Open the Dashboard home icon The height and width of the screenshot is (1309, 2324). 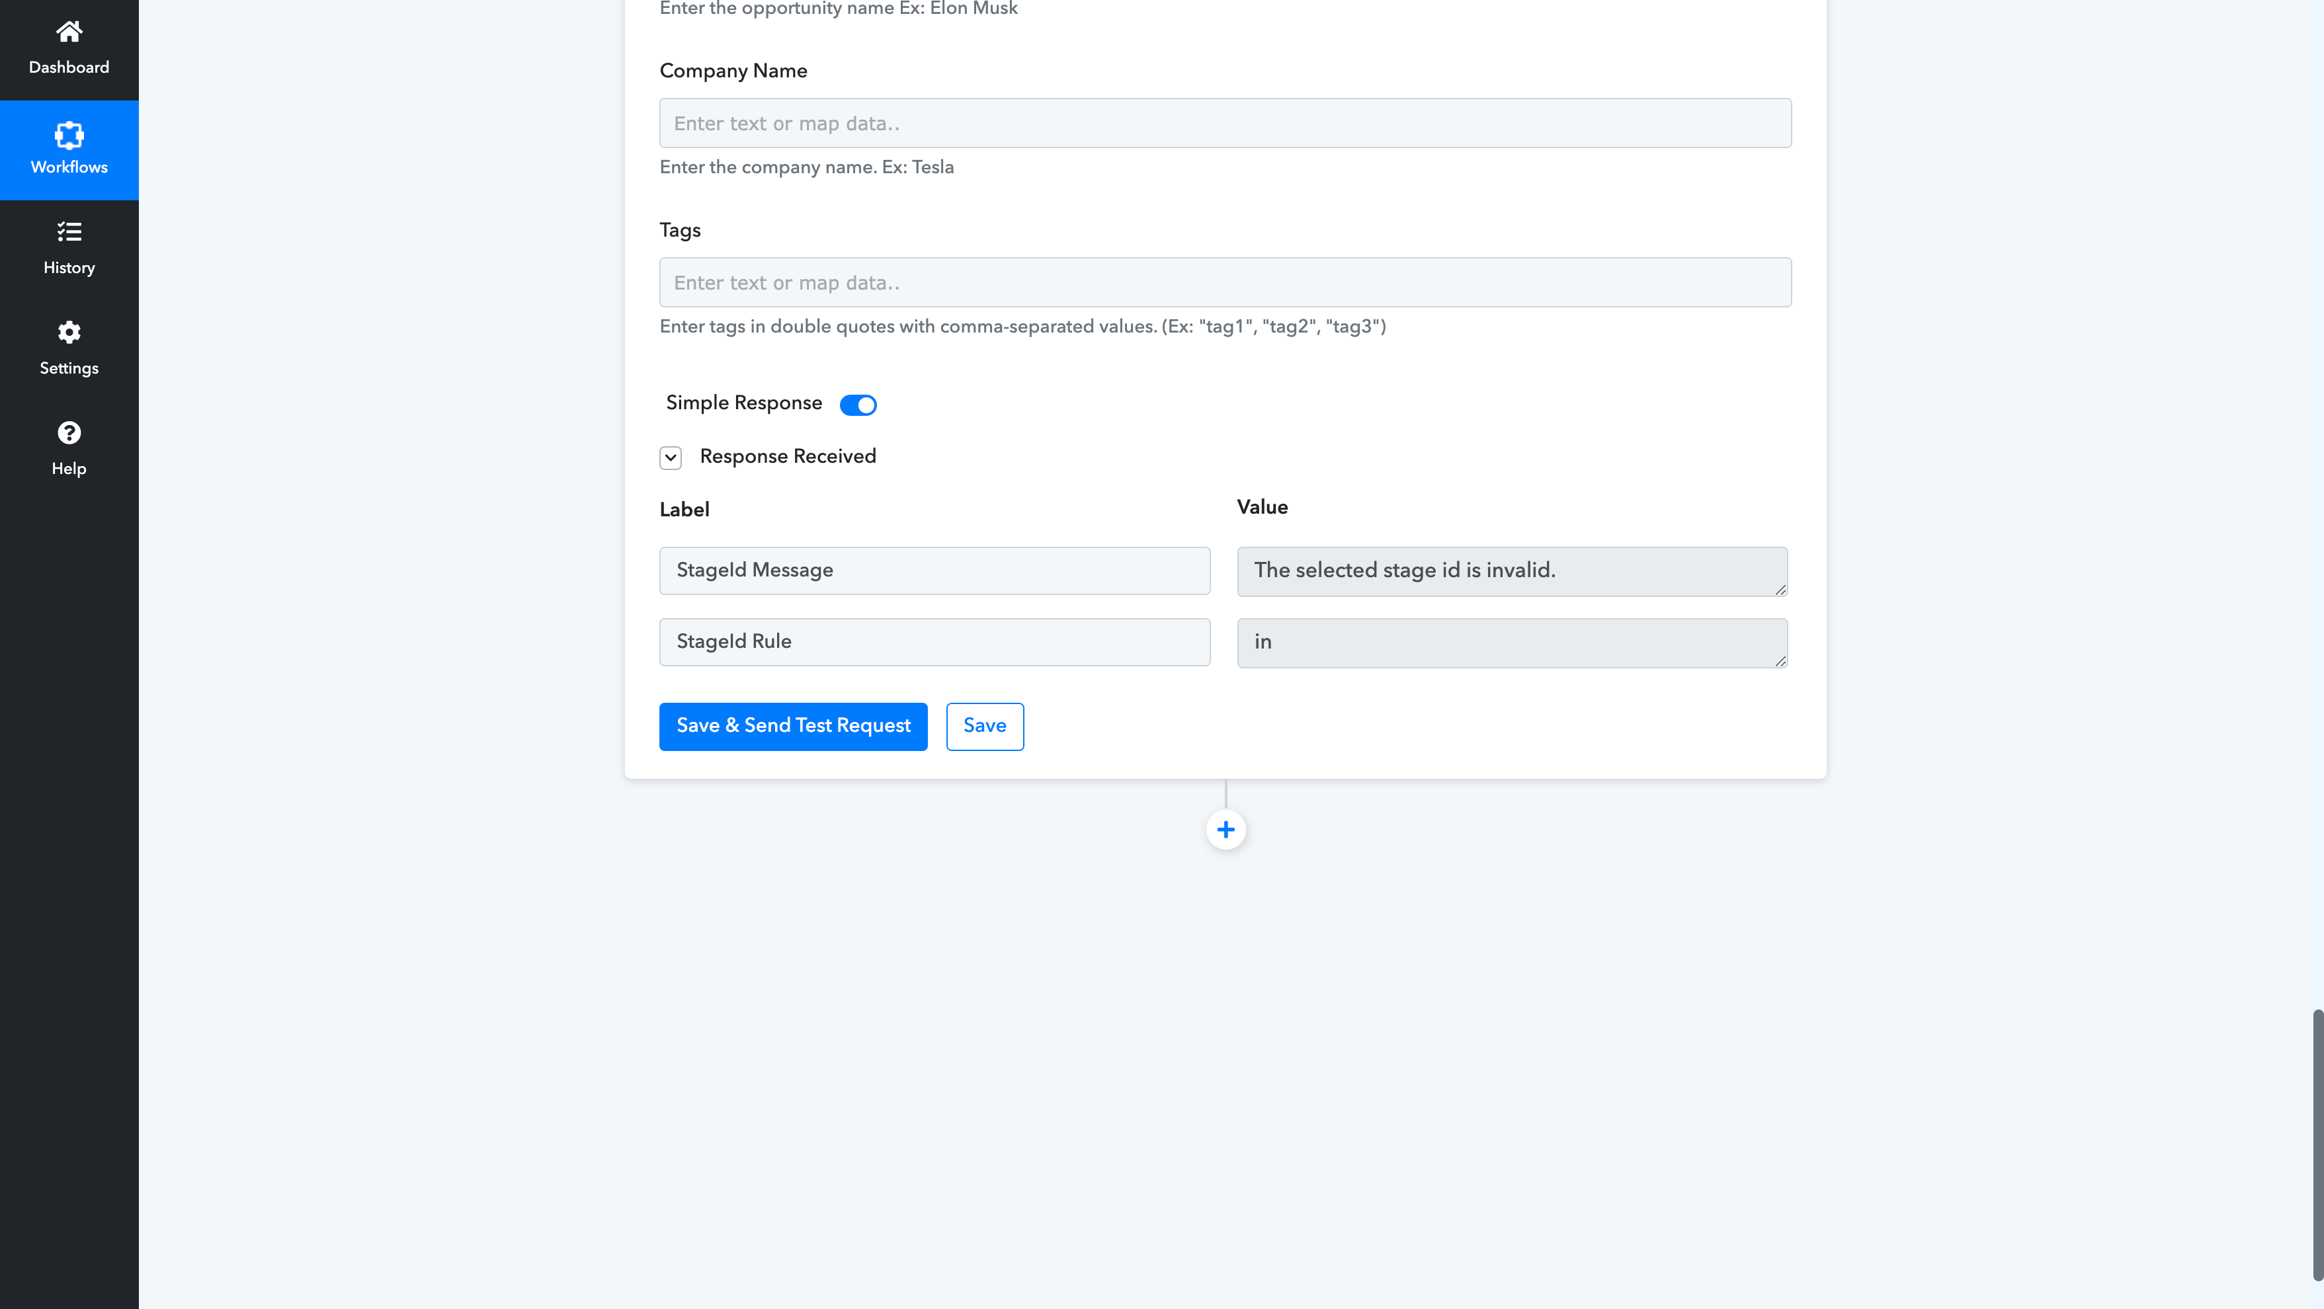(x=69, y=32)
